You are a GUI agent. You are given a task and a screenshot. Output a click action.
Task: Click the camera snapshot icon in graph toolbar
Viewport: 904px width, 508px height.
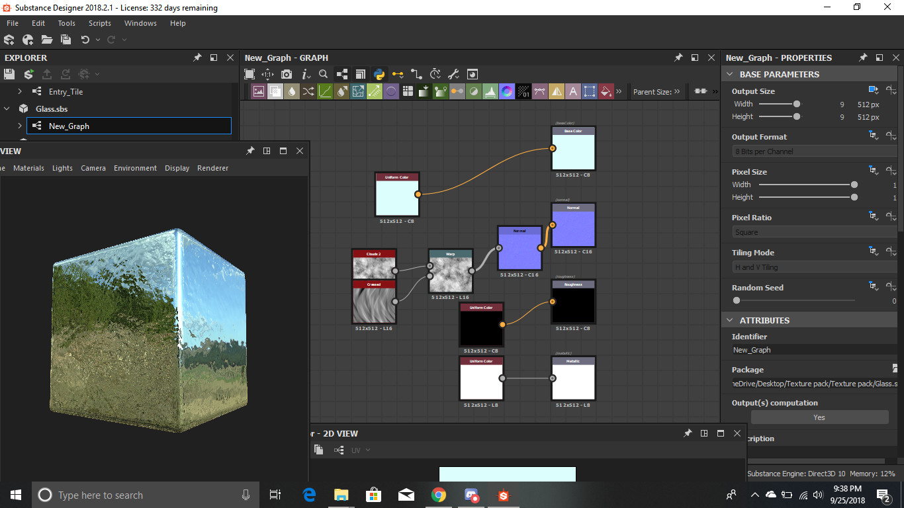coord(287,74)
